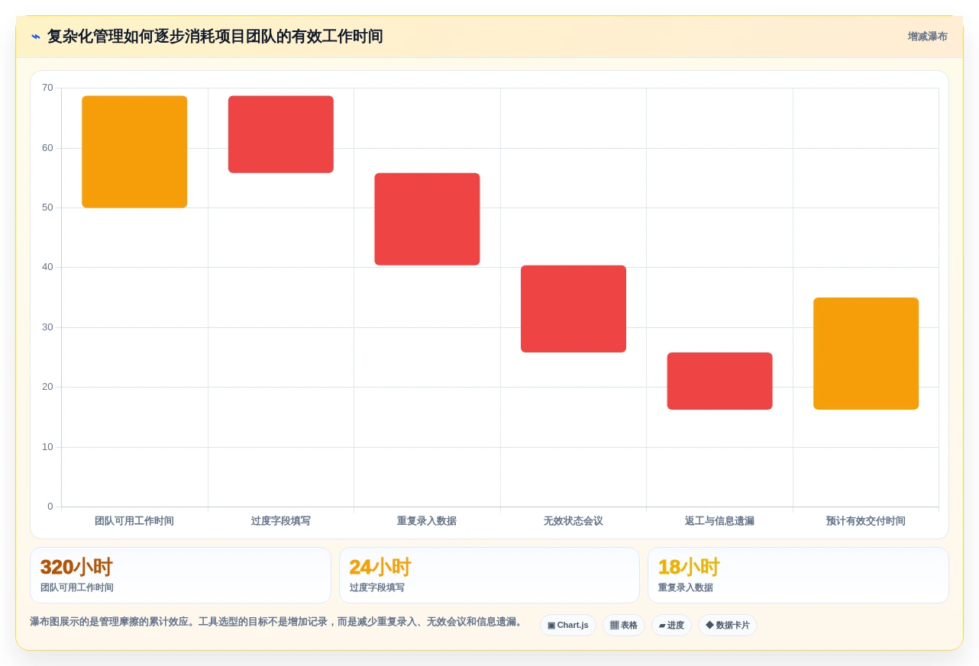Image resolution: width=979 pixels, height=666 pixels.
Task: Click the 320小时 data card
Action: click(180, 575)
